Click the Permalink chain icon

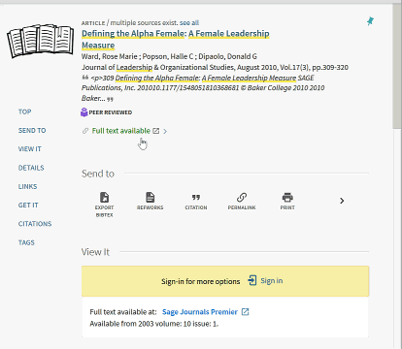pyautogui.click(x=242, y=197)
